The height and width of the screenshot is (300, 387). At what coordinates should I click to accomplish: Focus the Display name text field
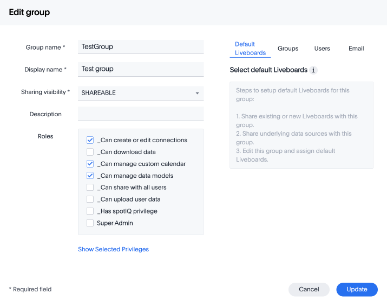point(141,69)
